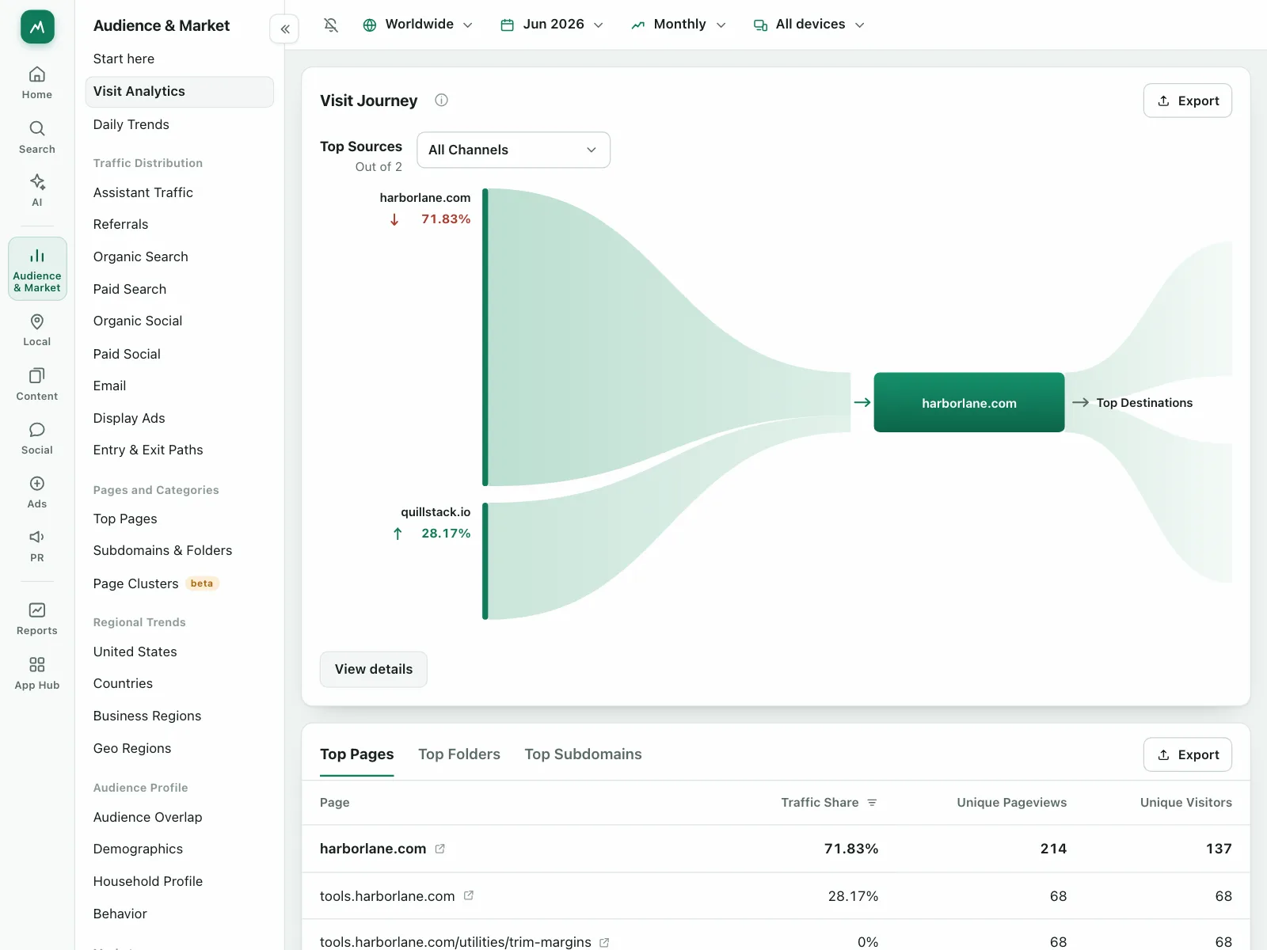Switch to the Top Pages tab

(x=356, y=754)
